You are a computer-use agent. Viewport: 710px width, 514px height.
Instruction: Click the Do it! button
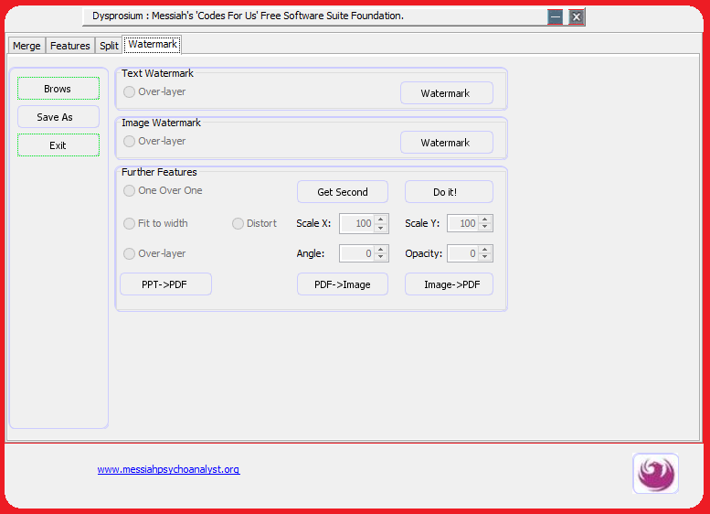point(449,192)
